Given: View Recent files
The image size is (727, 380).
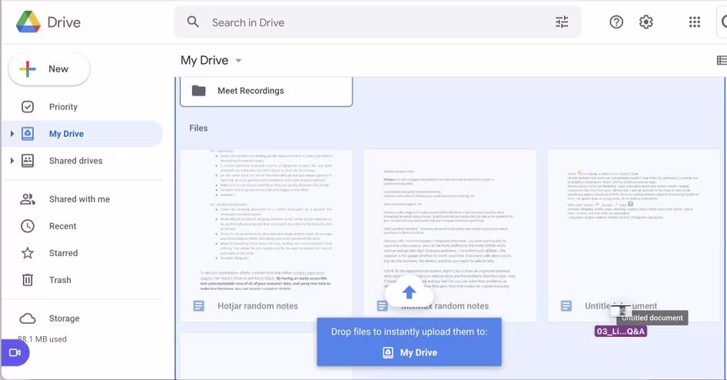Looking at the screenshot, I should pos(82,226).
